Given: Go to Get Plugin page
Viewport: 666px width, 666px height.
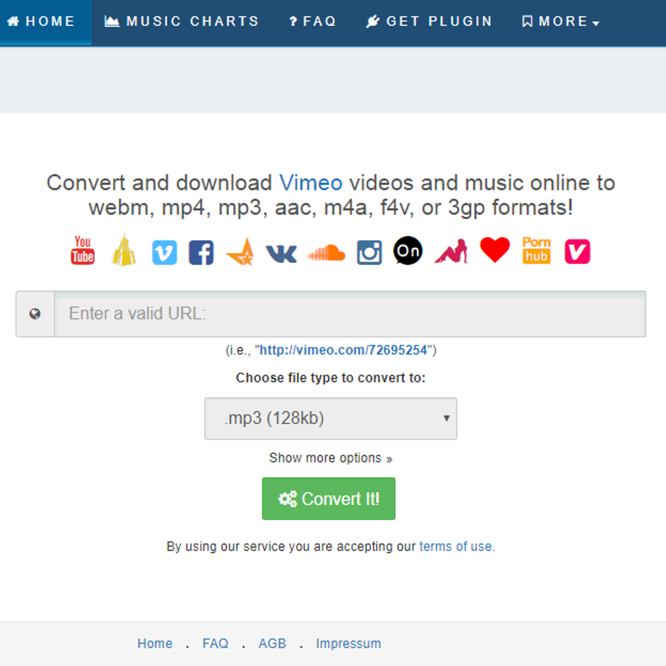Looking at the screenshot, I should coord(429,21).
